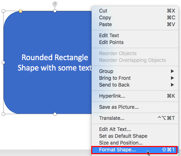Click the left-middle resize handle of shape

[x=3, y=62]
